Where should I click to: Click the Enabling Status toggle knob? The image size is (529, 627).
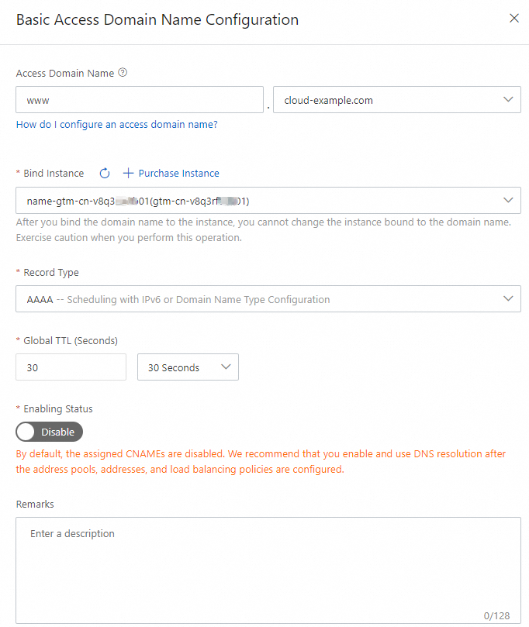tap(26, 432)
